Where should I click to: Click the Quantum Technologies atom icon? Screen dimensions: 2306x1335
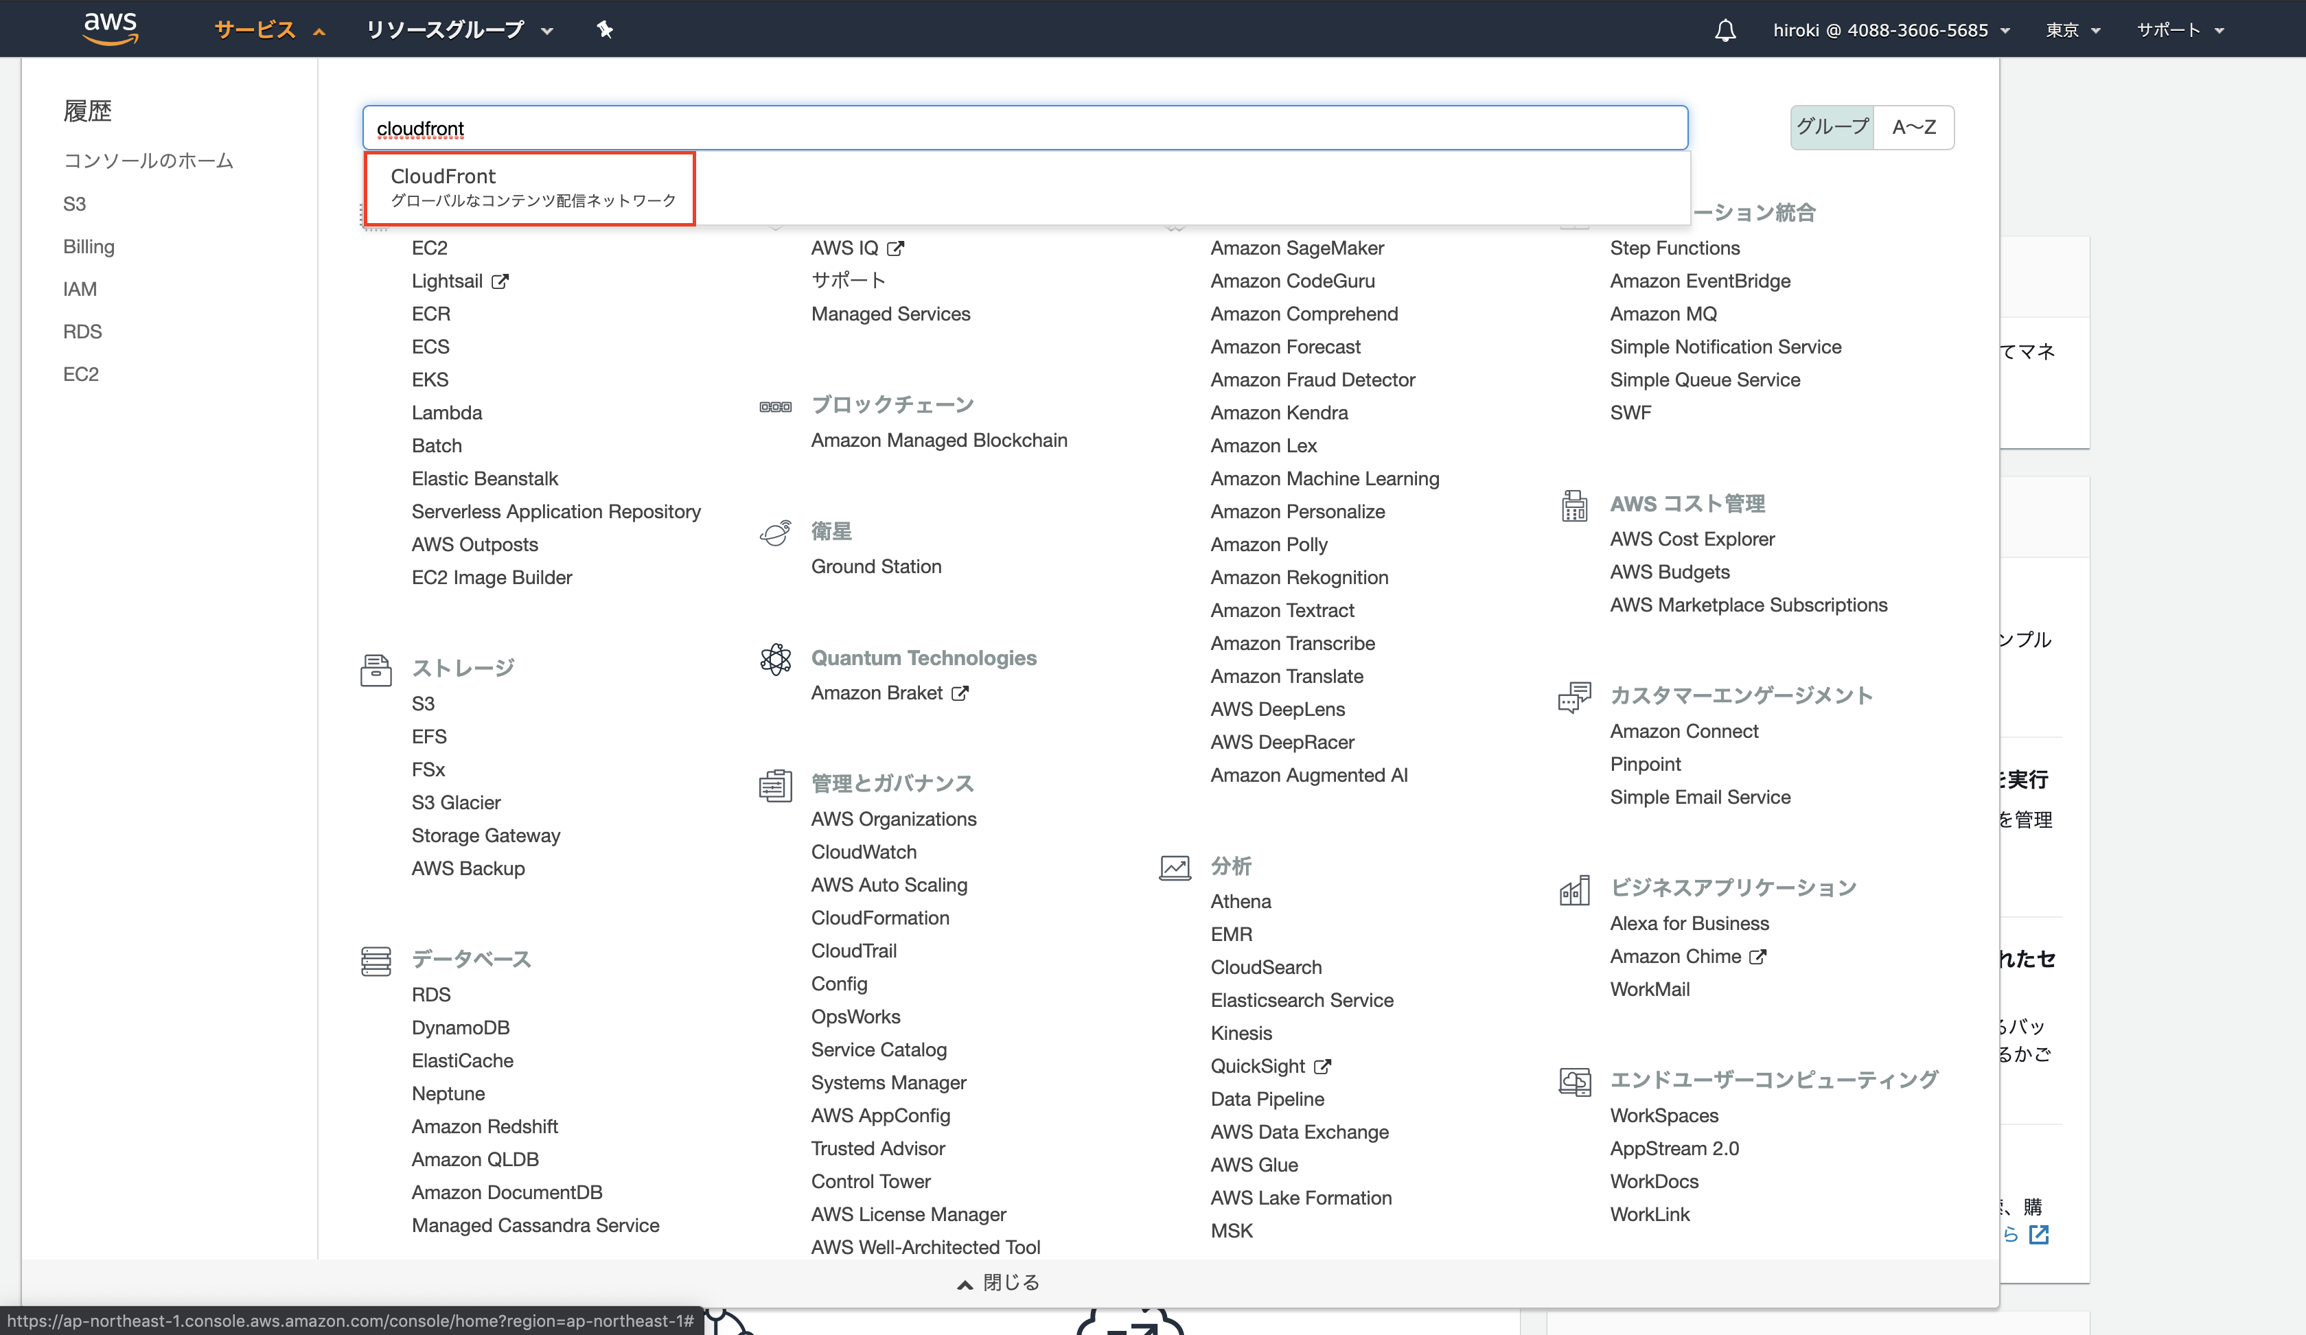pyautogui.click(x=775, y=659)
